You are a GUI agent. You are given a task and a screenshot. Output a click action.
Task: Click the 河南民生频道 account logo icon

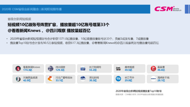[18, 79]
